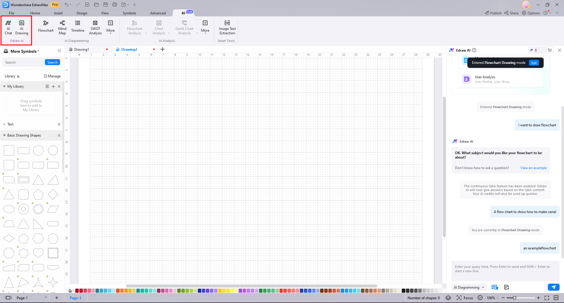Print the document via printer icon

coord(115,5)
